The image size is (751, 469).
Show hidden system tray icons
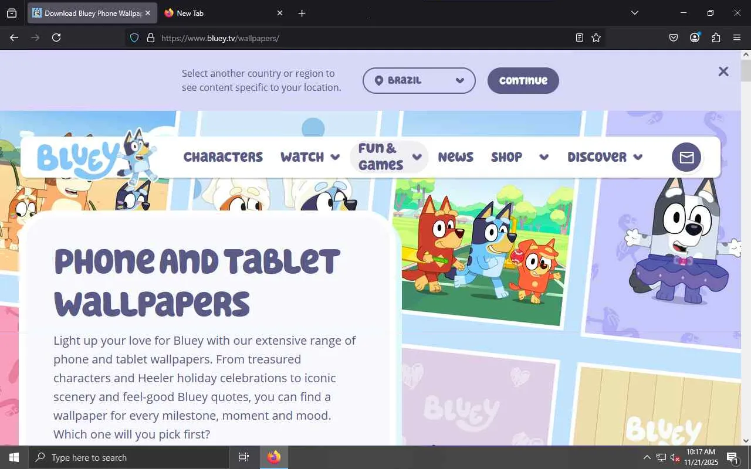[x=647, y=457]
